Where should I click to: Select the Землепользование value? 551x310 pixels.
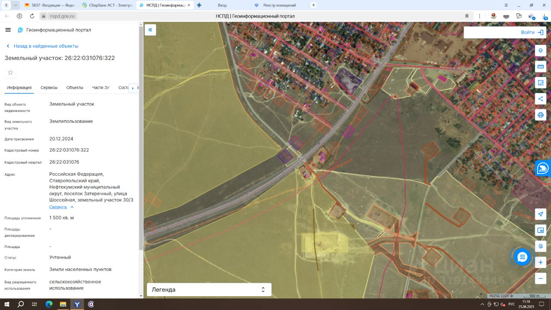coord(71,121)
